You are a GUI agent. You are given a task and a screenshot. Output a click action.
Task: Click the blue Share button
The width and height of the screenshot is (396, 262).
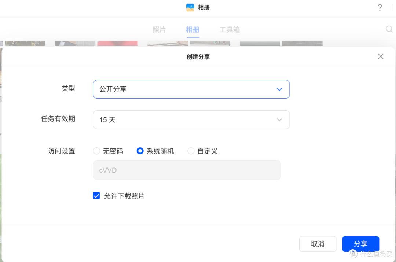[360, 244]
